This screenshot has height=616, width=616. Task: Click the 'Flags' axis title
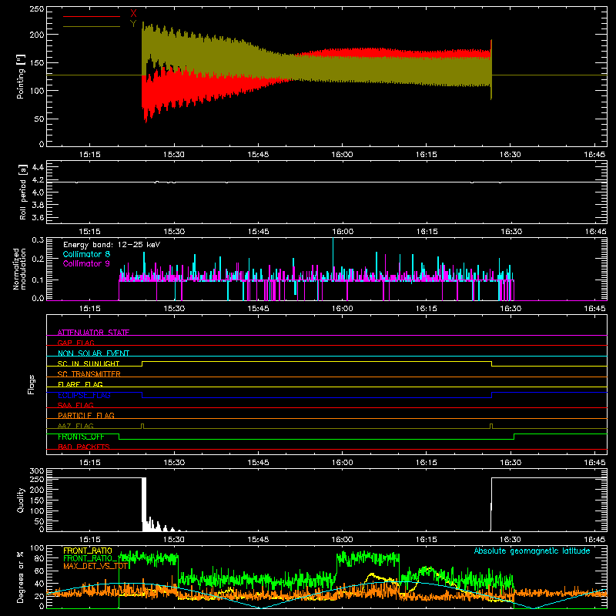pyautogui.click(x=32, y=384)
